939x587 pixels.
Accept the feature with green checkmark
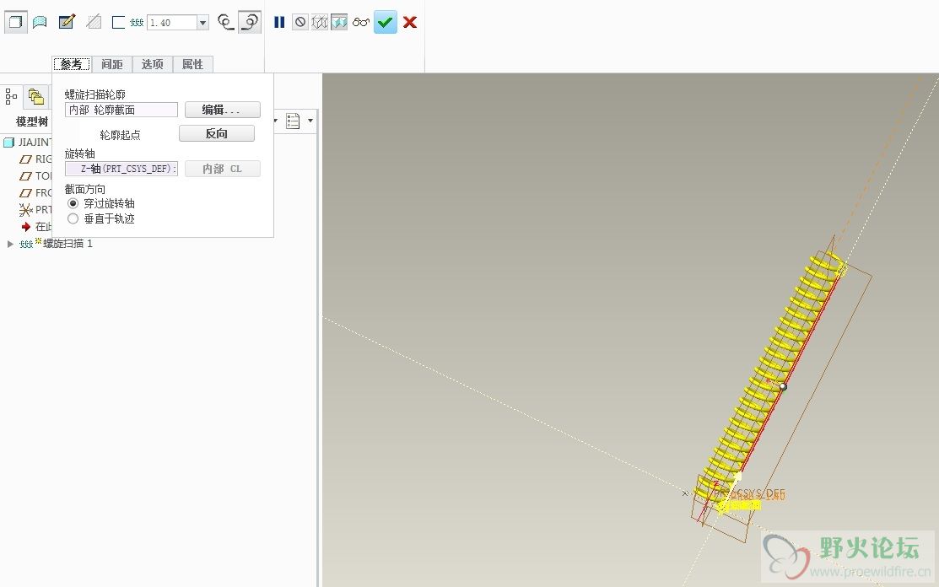(x=385, y=22)
